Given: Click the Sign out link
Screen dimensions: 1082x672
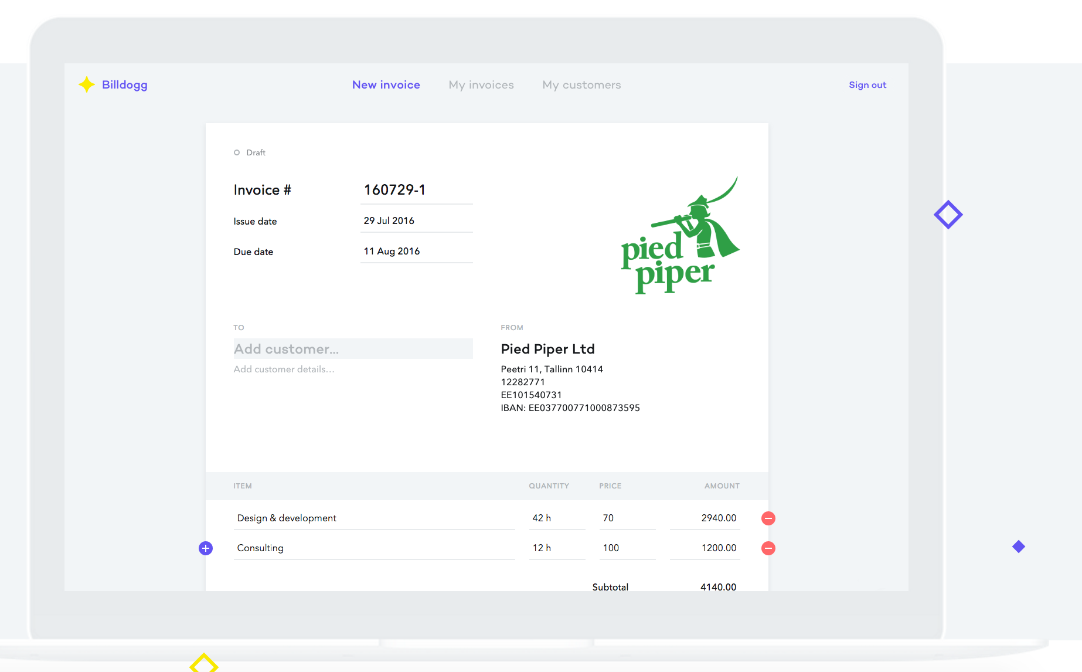Looking at the screenshot, I should [x=867, y=84].
